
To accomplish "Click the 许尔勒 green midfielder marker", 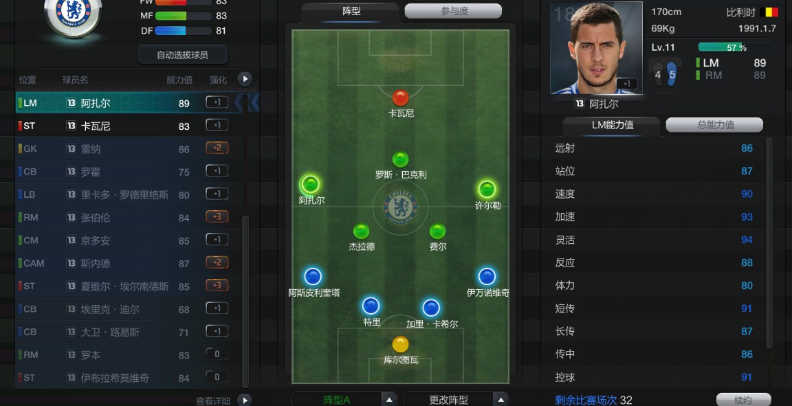I will click(x=487, y=190).
